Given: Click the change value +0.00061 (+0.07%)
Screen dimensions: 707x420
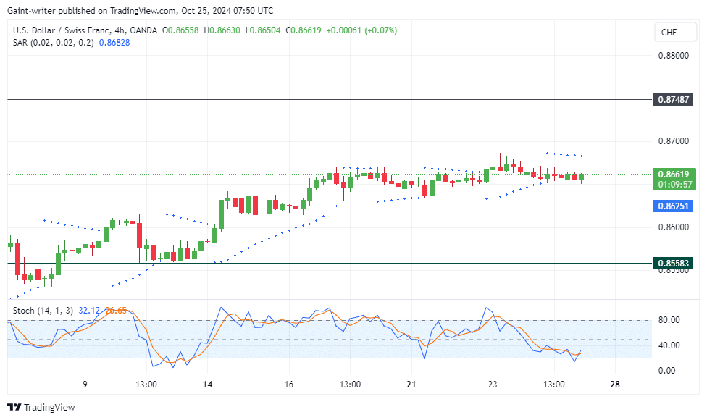Looking at the screenshot, I should [x=361, y=30].
